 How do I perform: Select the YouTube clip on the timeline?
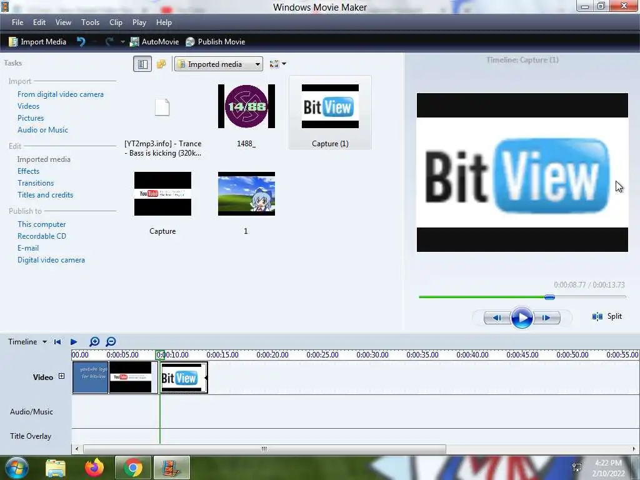point(134,377)
